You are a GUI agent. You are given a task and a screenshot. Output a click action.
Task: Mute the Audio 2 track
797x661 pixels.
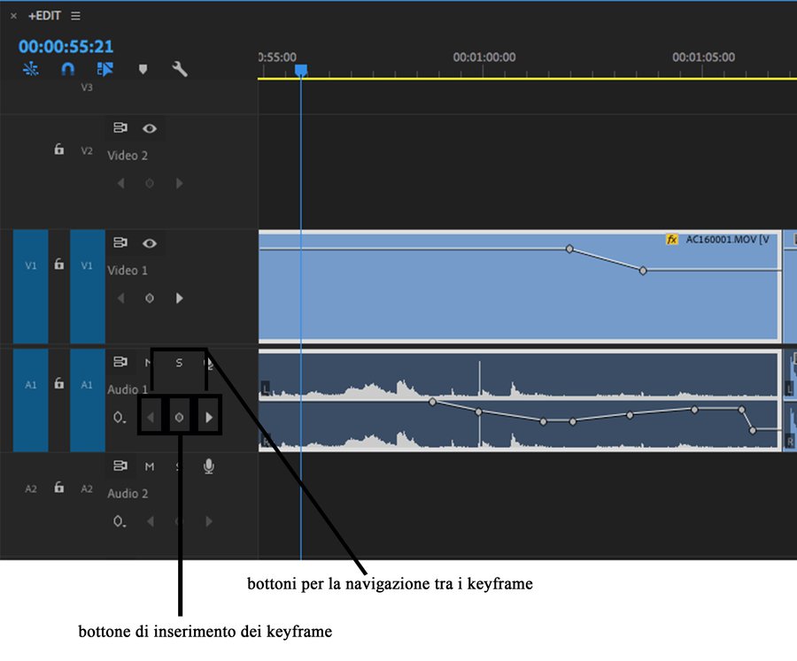pos(150,466)
